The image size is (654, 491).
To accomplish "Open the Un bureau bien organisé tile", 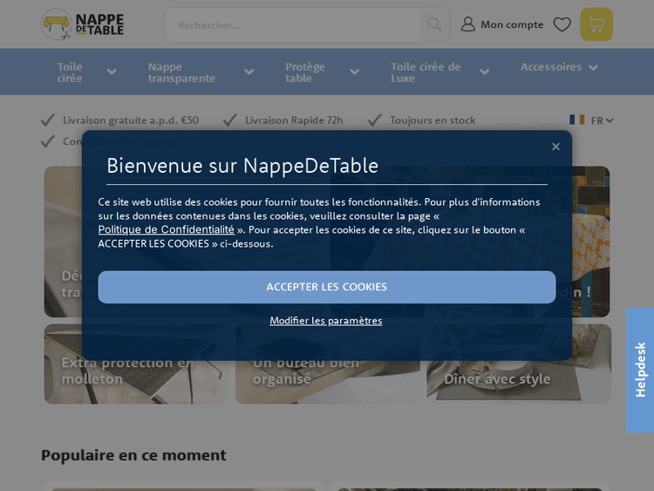I will (327, 364).
